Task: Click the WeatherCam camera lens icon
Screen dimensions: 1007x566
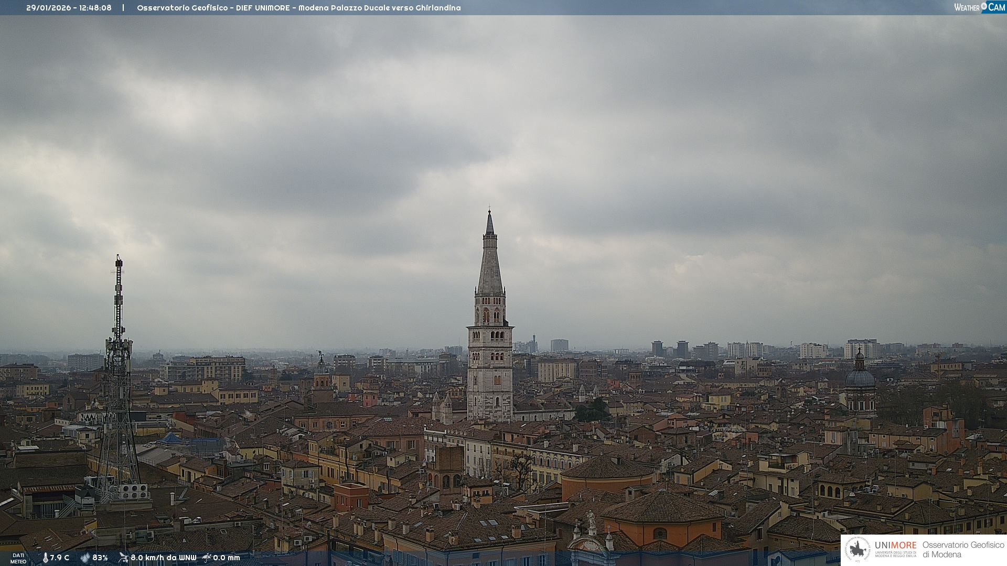Action: pyautogui.click(x=984, y=6)
